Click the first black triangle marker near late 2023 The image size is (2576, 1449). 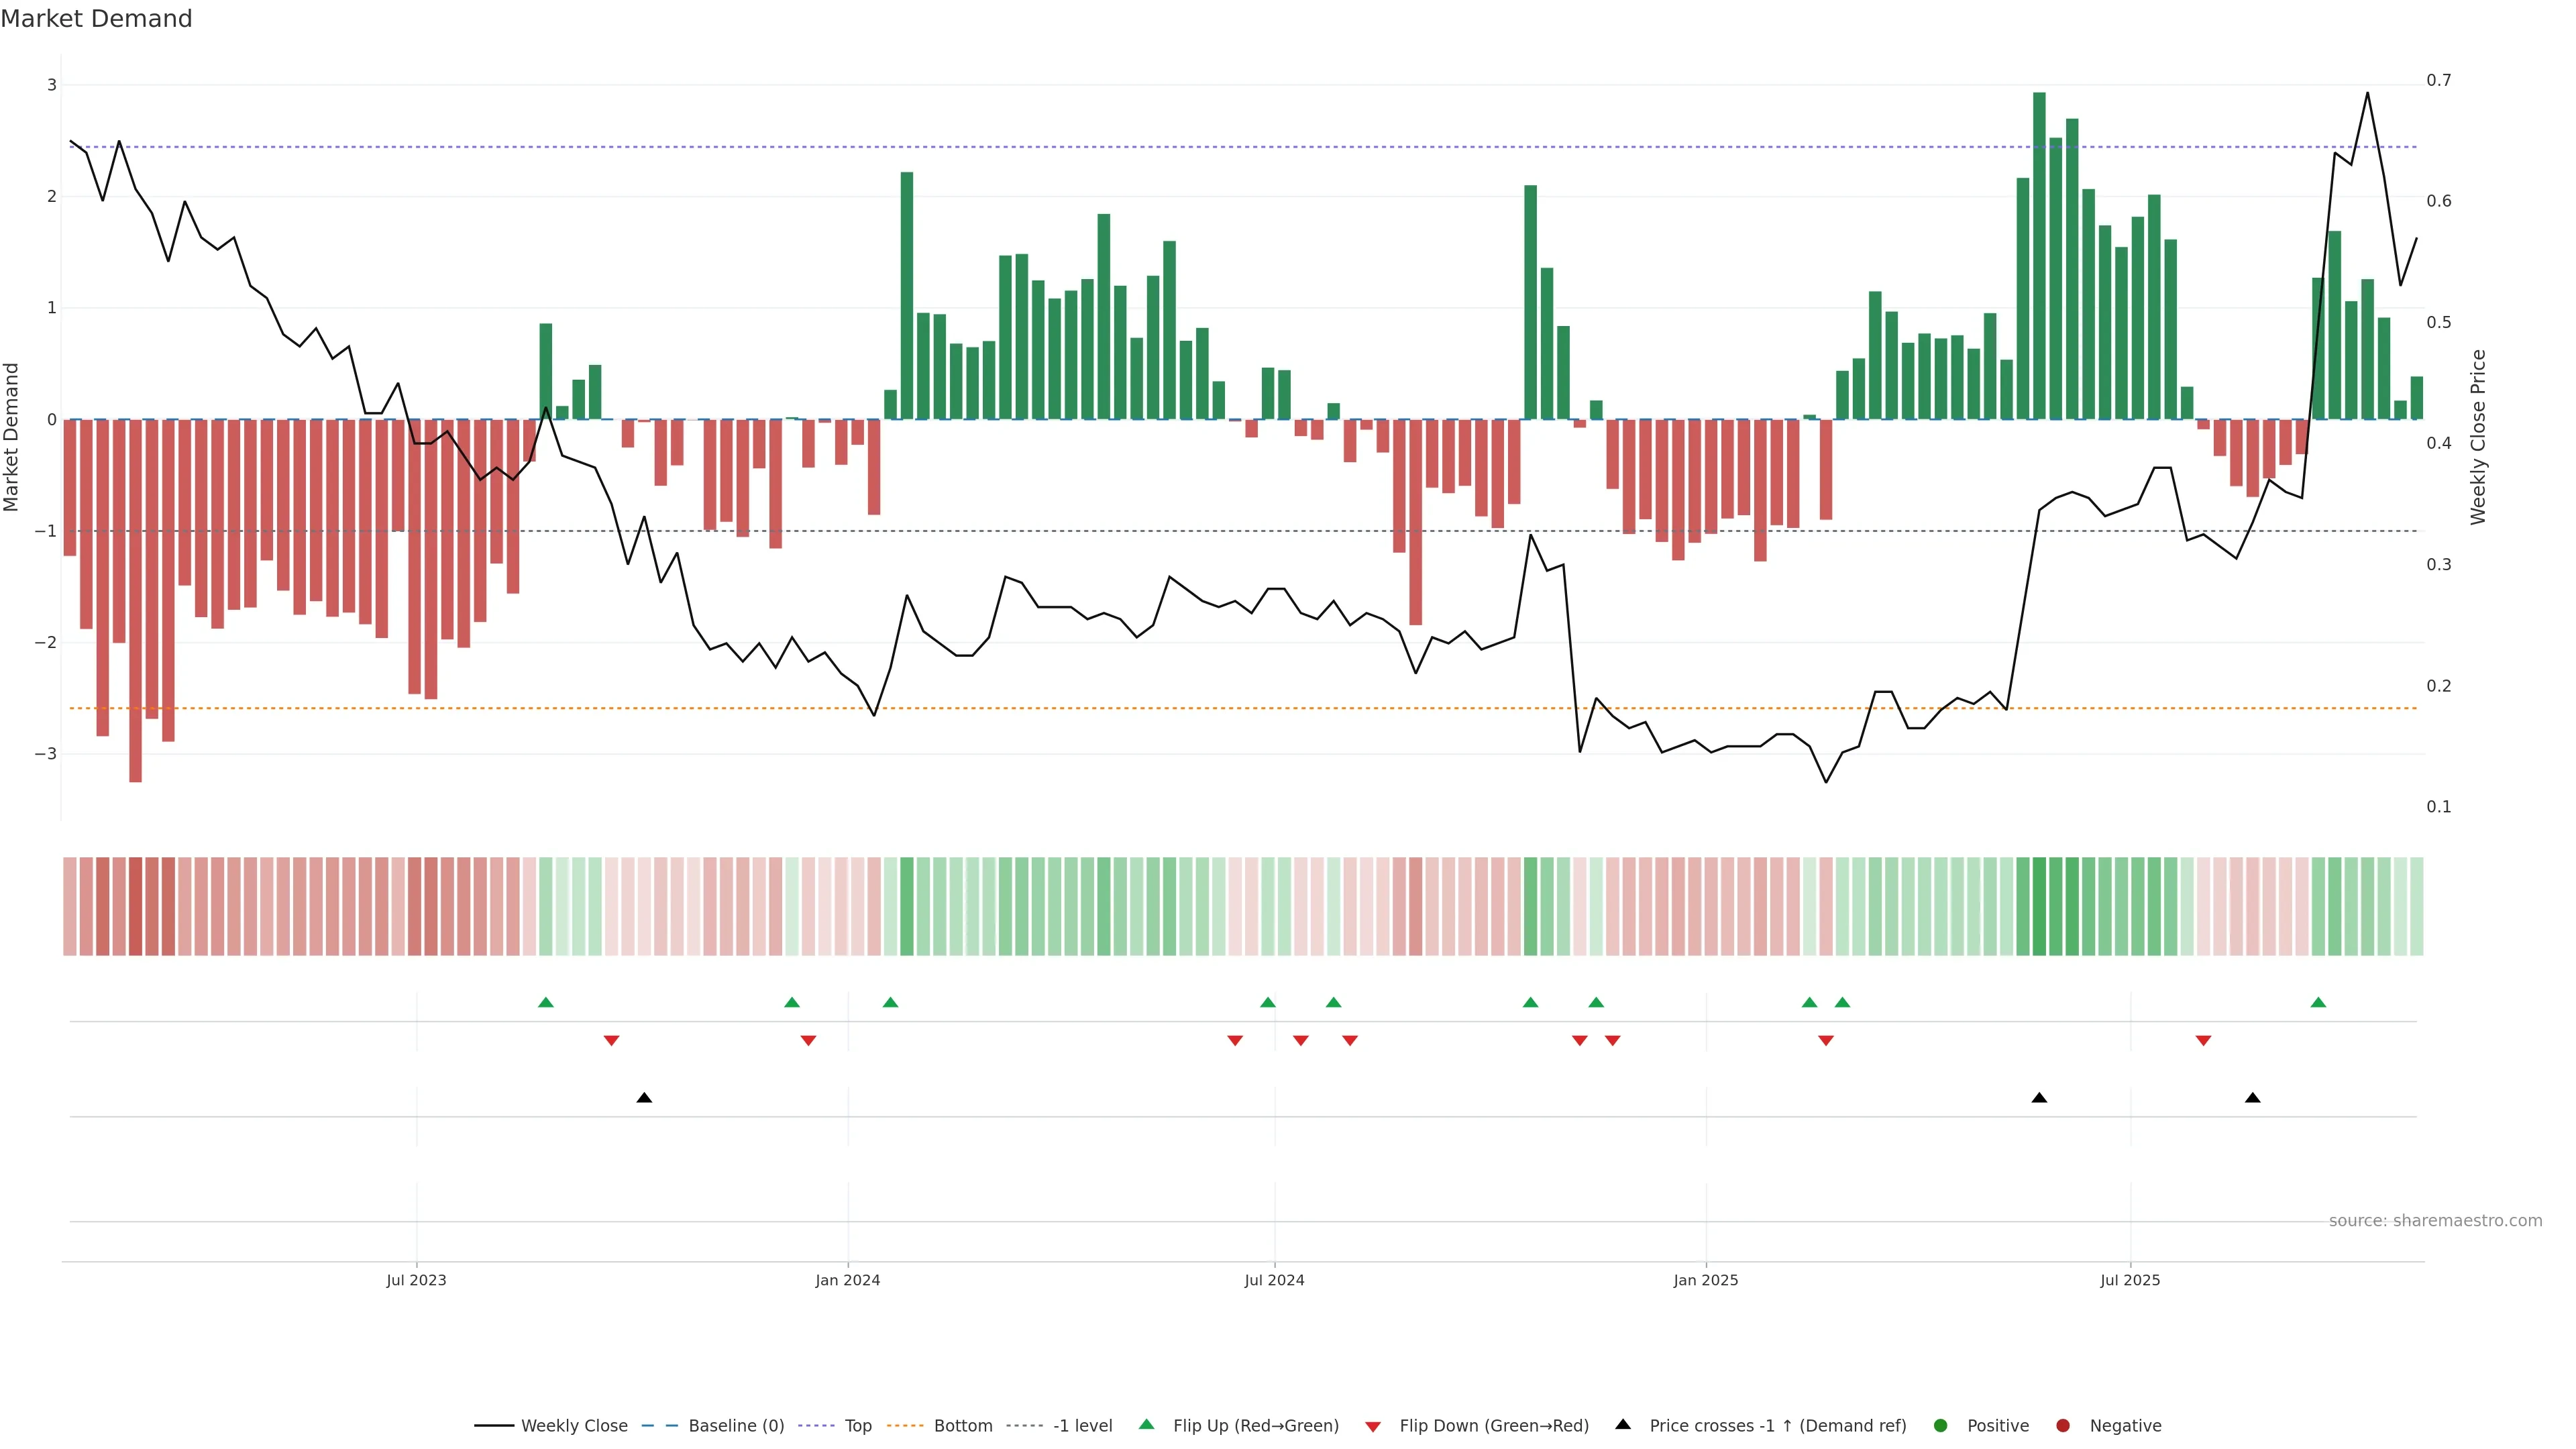[644, 1098]
